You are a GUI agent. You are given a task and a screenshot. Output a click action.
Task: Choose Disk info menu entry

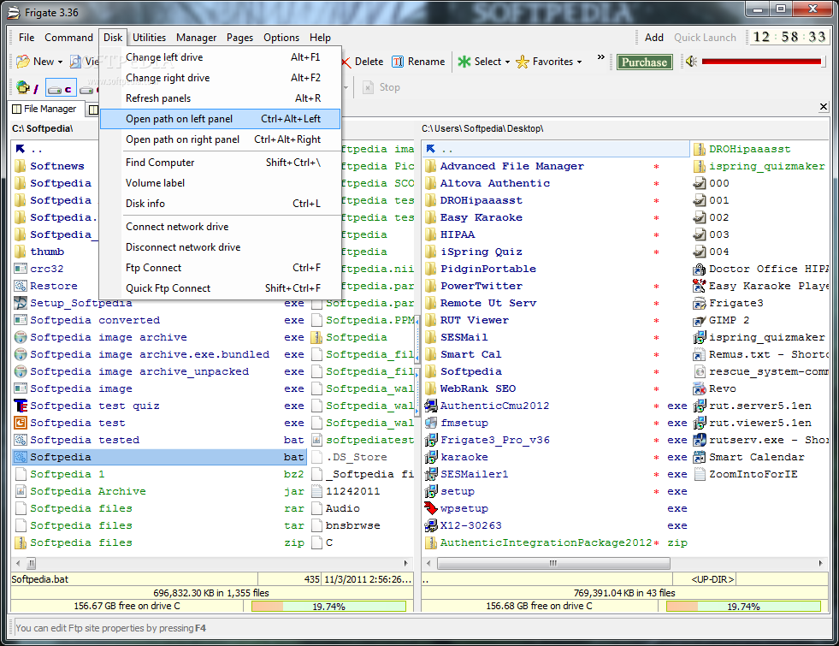click(220, 204)
